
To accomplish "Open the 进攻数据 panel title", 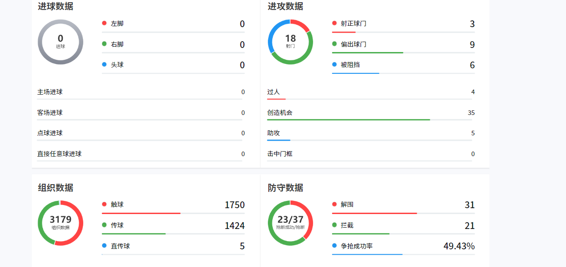I will (285, 6).
